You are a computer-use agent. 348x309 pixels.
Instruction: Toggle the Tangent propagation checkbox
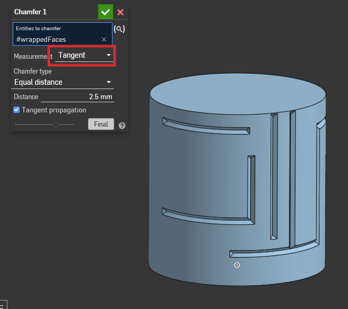click(x=16, y=110)
